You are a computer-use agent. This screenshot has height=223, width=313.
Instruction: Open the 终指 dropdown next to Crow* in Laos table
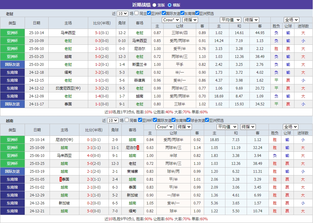[190, 19]
